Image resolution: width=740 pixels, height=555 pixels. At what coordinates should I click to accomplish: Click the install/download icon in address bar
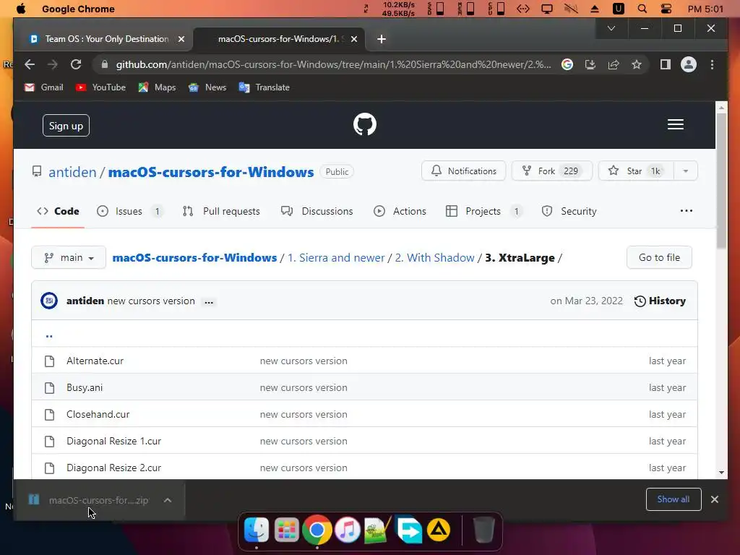point(590,64)
